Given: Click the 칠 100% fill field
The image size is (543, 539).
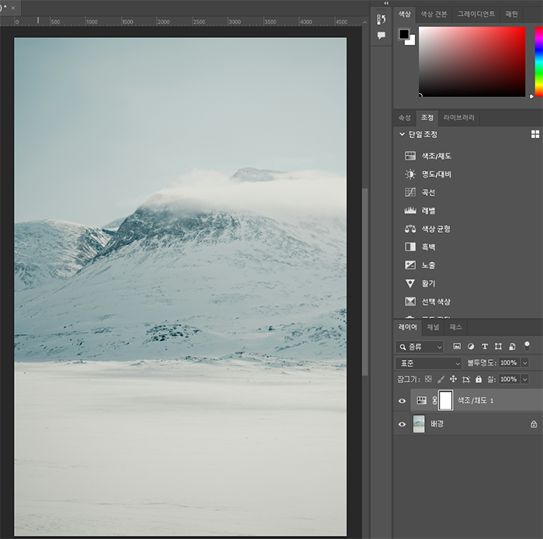Looking at the screenshot, I should 509,379.
